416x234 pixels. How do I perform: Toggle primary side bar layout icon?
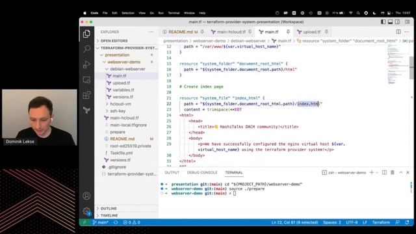tap(383, 21)
